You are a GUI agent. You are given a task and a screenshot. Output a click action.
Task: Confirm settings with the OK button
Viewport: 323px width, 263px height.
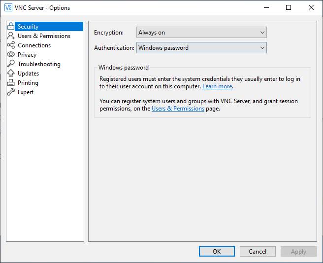coord(217,252)
